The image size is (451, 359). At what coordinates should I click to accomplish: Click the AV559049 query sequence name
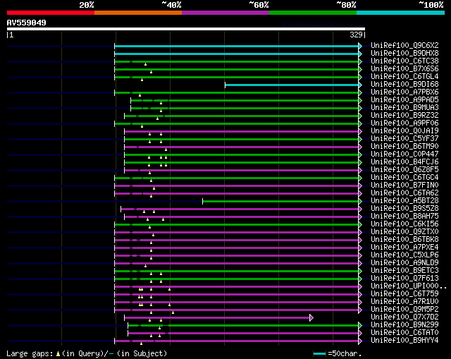click(x=27, y=23)
